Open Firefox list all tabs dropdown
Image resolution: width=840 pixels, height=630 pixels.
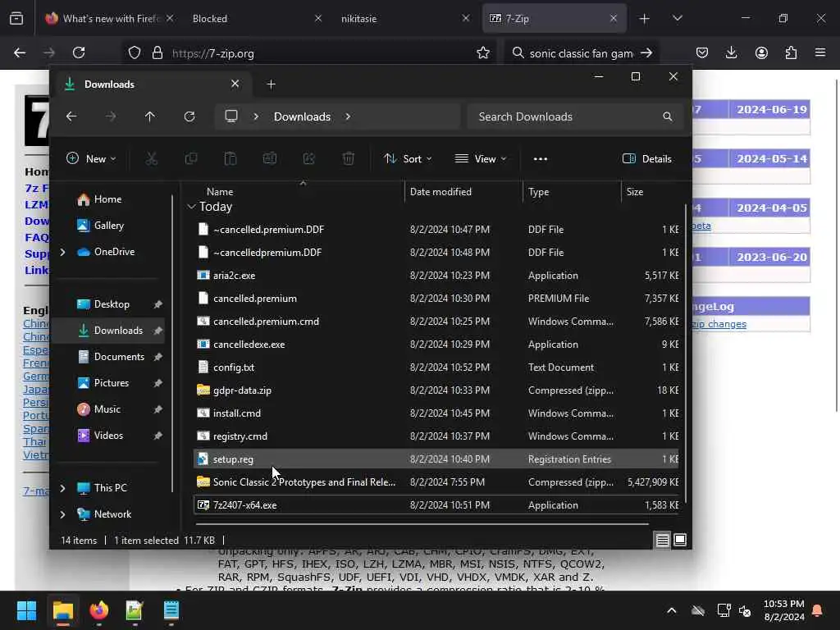pos(678,18)
